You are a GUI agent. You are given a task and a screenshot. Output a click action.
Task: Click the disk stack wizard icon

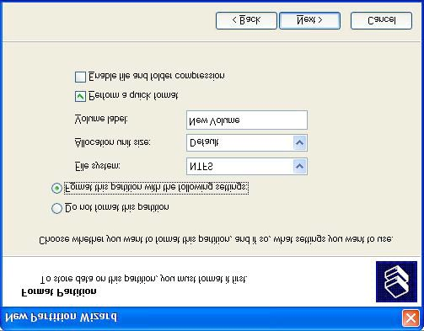click(396, 281)
